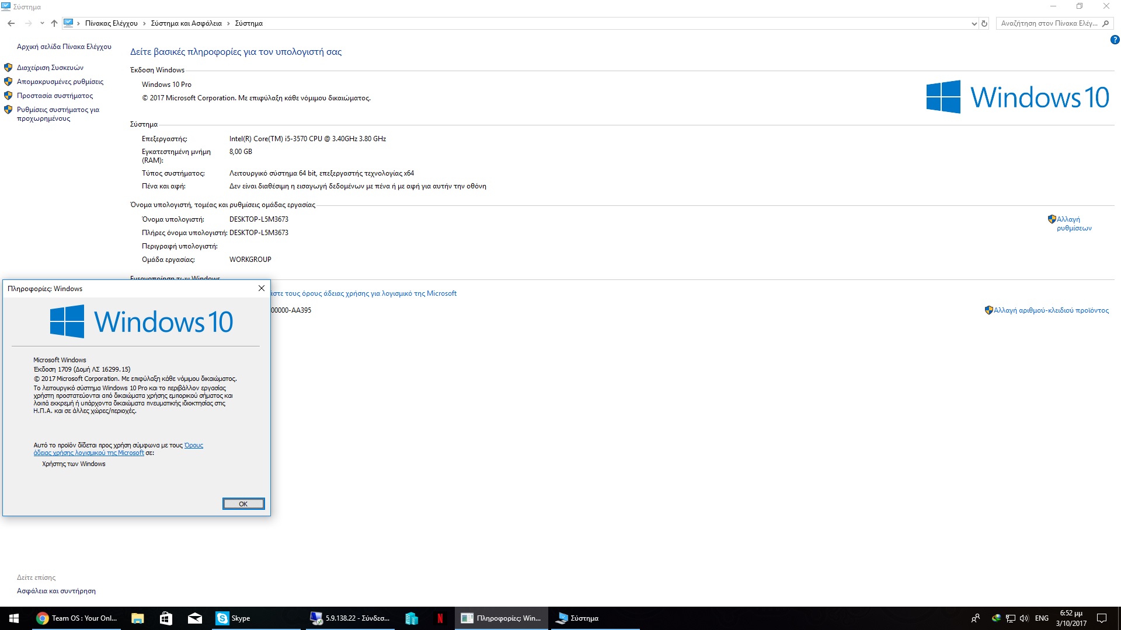Click the computer icon in address bar

pyautogui.click(x=68, y=23)
